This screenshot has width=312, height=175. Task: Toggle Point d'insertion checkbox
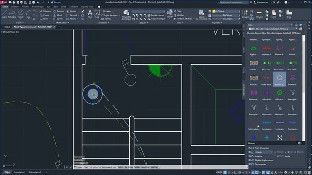pos(249,148)
